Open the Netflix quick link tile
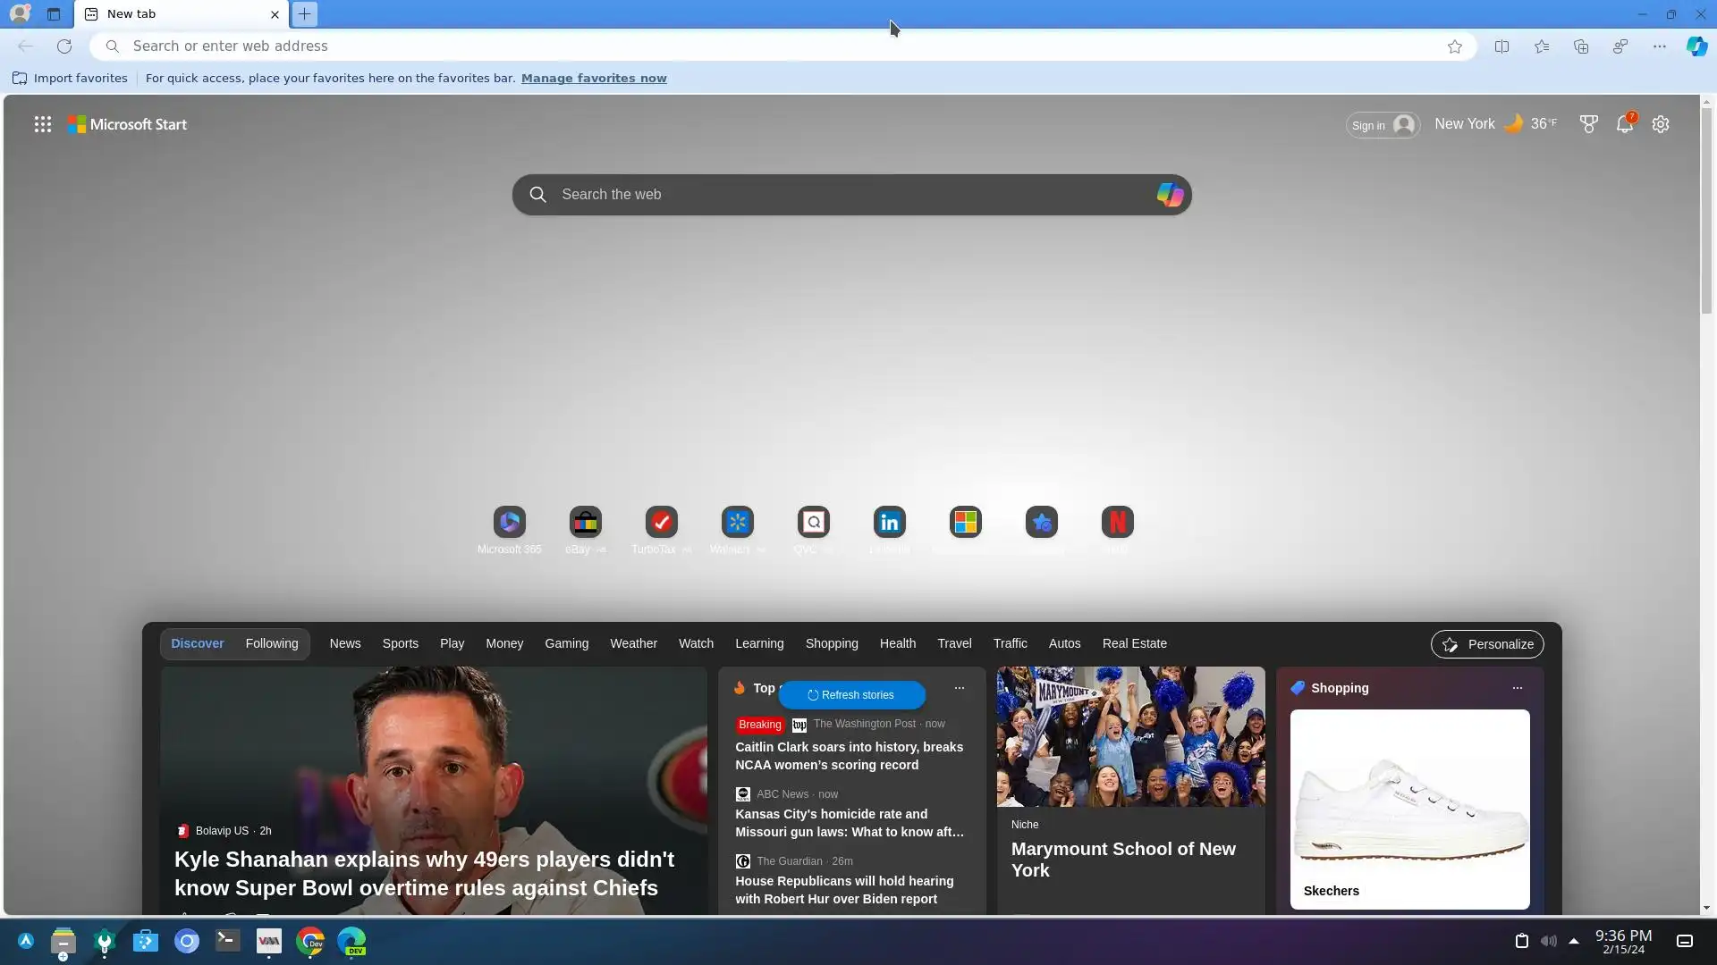This screenshot has width=1717, height=965. [1117, 522]
